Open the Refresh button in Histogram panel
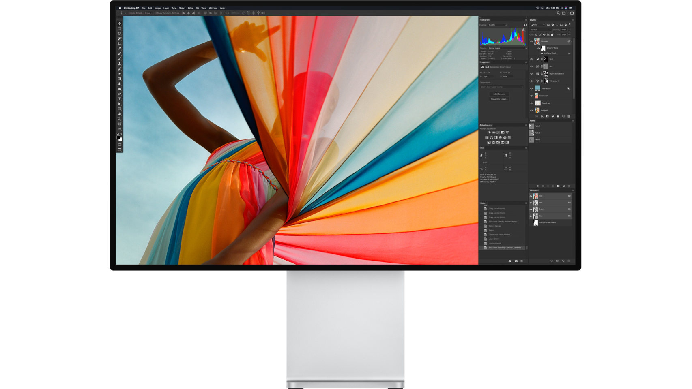The height and width of the screenshot is (389, 692). click(526, 25)
